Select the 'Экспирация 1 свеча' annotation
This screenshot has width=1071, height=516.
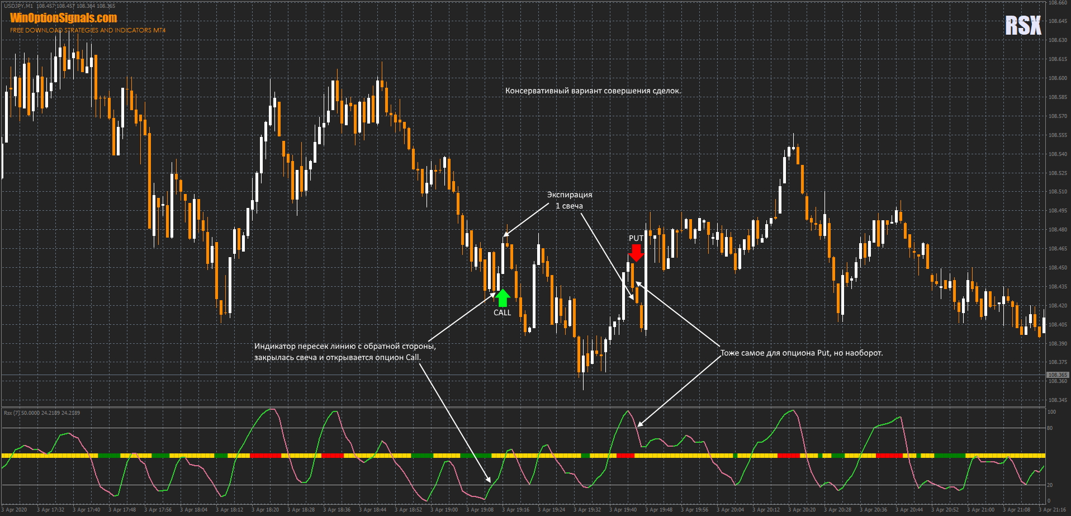click(569, 200)
